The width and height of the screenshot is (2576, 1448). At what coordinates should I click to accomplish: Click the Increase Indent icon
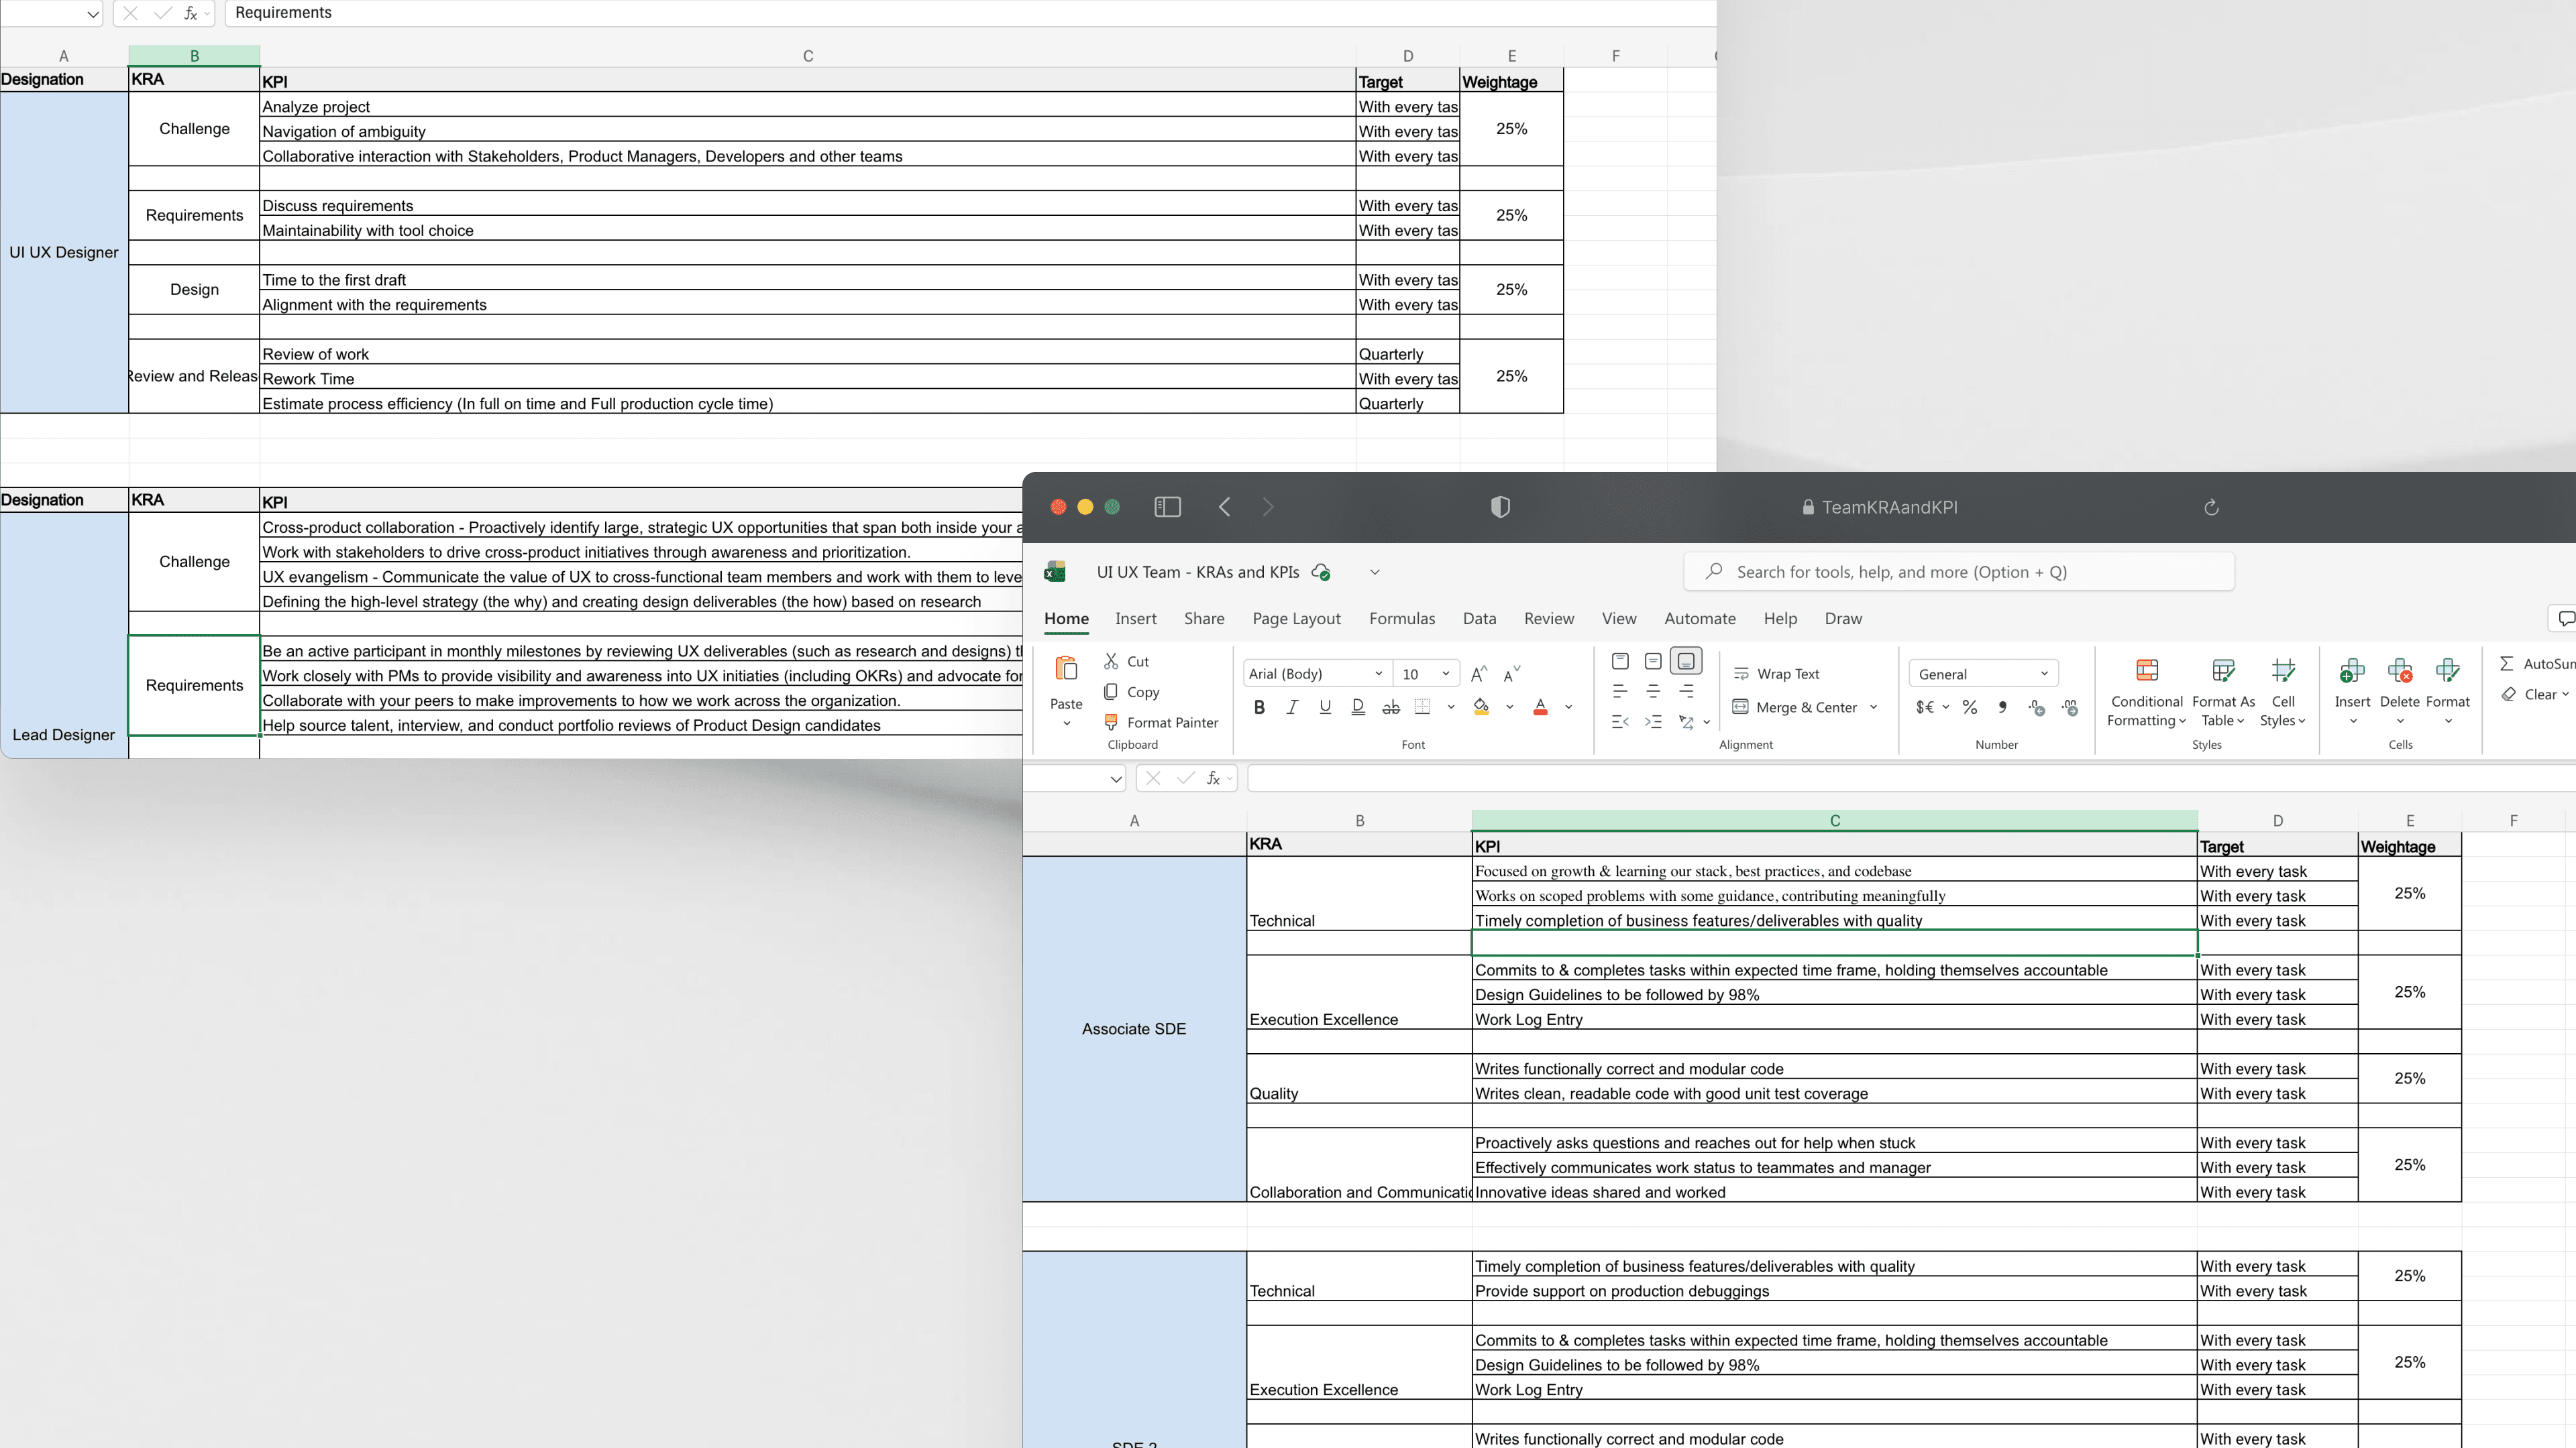pyautogui.click(x=1653, y=721)
